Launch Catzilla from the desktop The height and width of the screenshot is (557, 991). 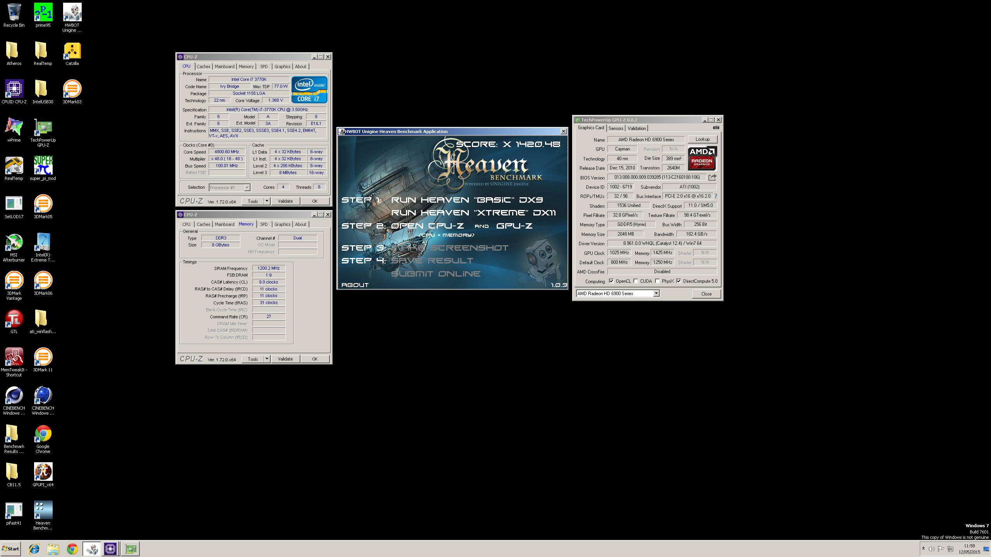pos(72,54)
